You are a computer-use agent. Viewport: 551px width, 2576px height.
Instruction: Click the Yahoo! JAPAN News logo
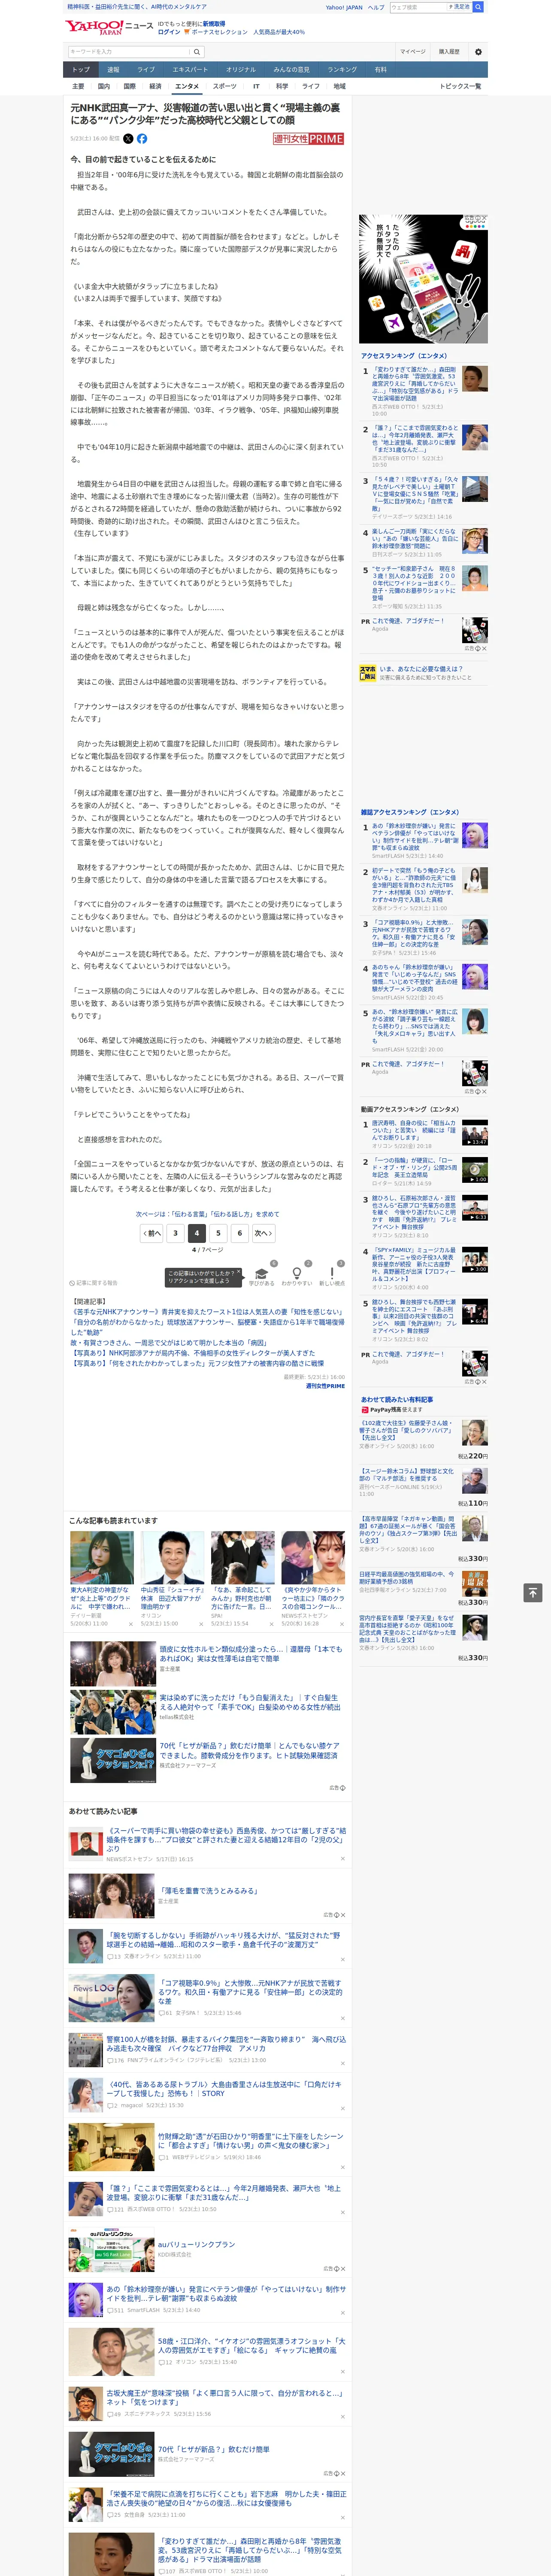click(110, 27)
